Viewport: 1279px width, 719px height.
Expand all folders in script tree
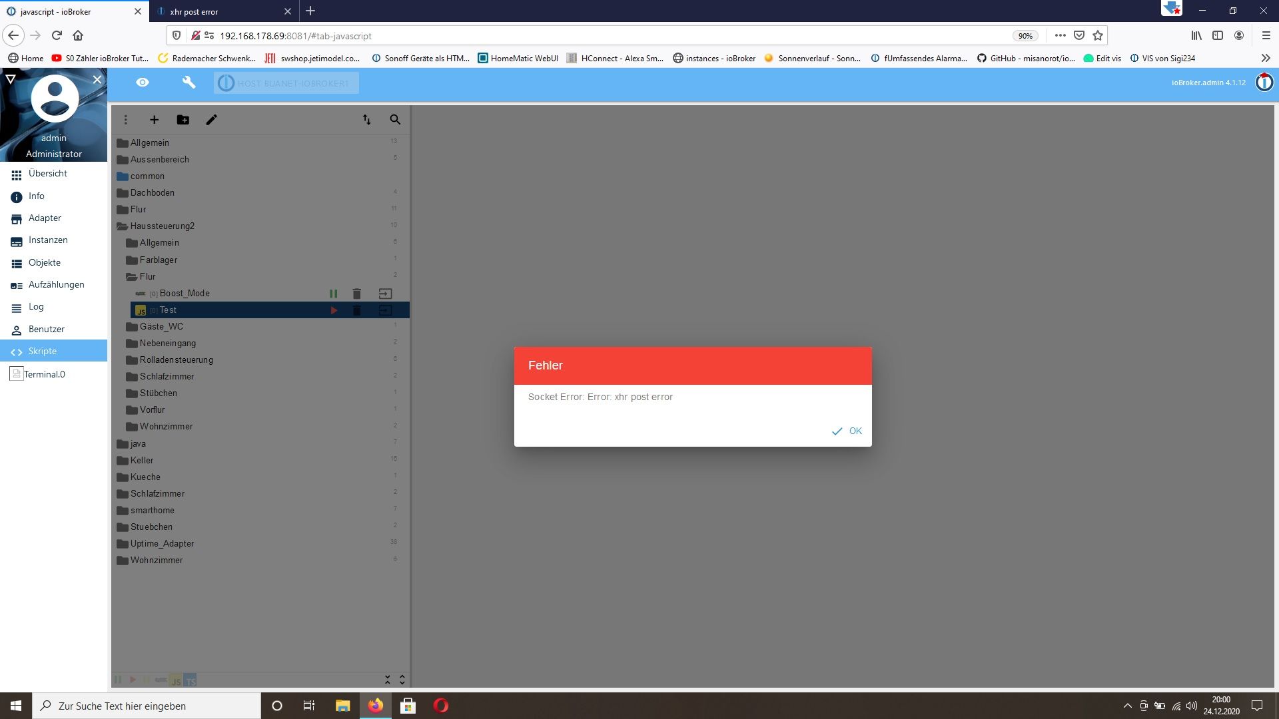coord(402,680)
